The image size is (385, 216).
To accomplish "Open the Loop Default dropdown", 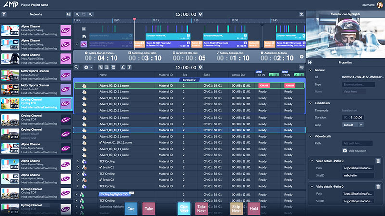I will 353,124.
